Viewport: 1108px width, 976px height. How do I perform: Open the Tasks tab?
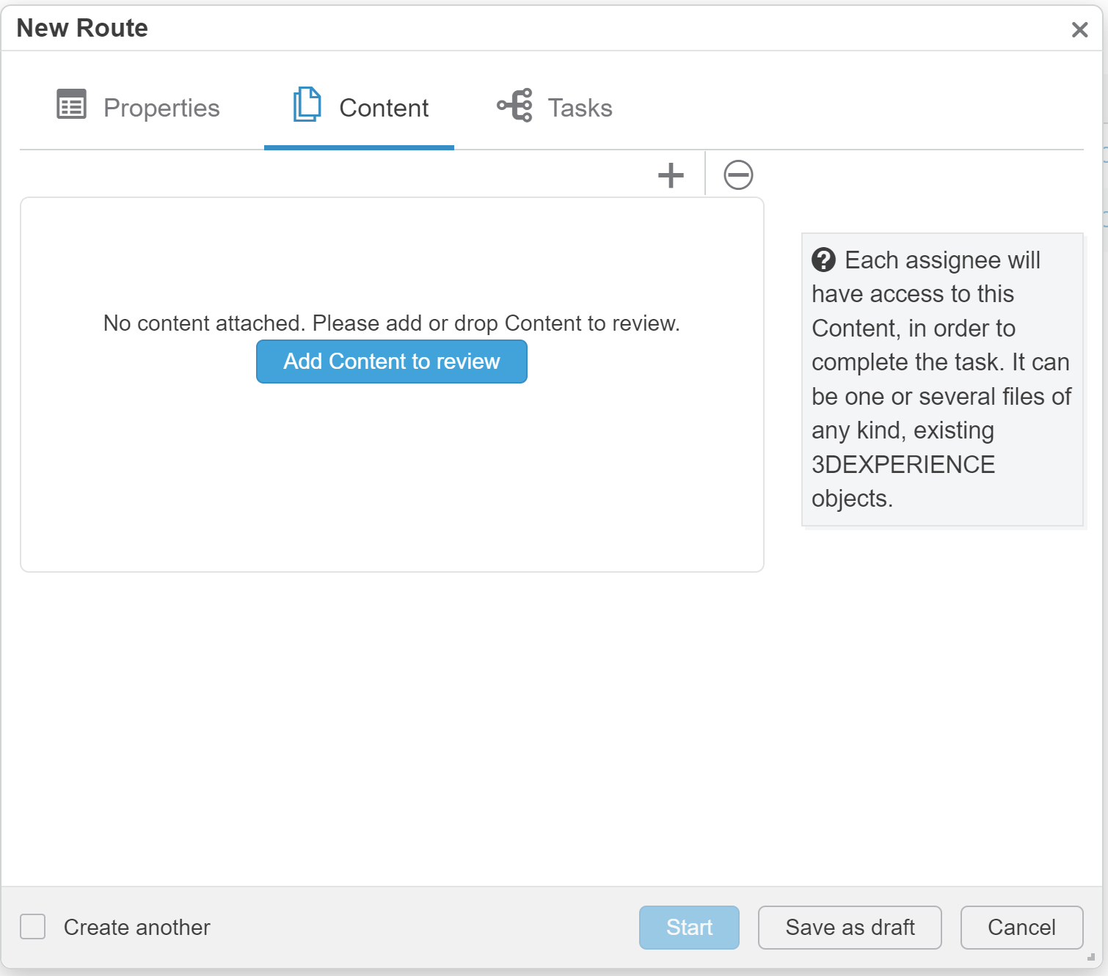click(555, 108)
